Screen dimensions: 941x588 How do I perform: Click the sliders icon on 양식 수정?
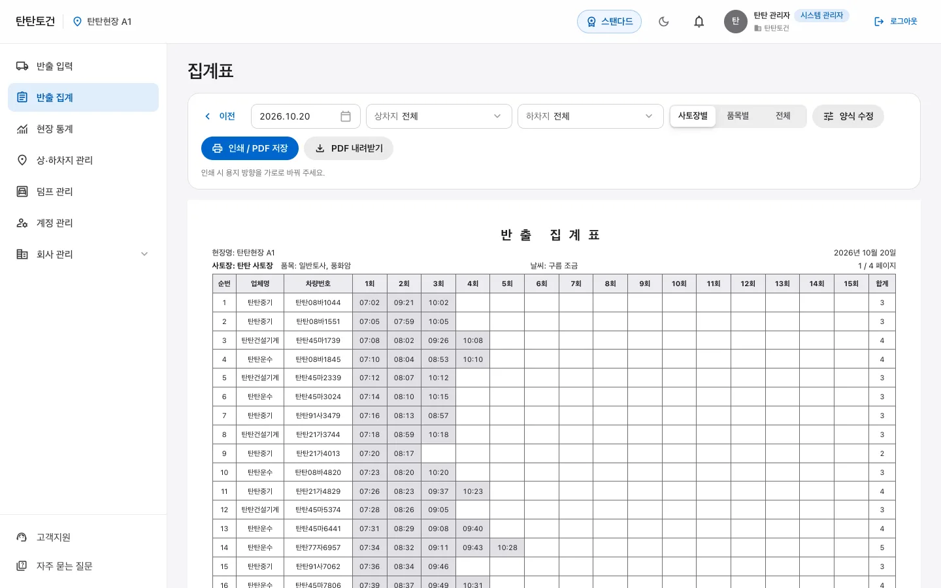pos(829,116)
